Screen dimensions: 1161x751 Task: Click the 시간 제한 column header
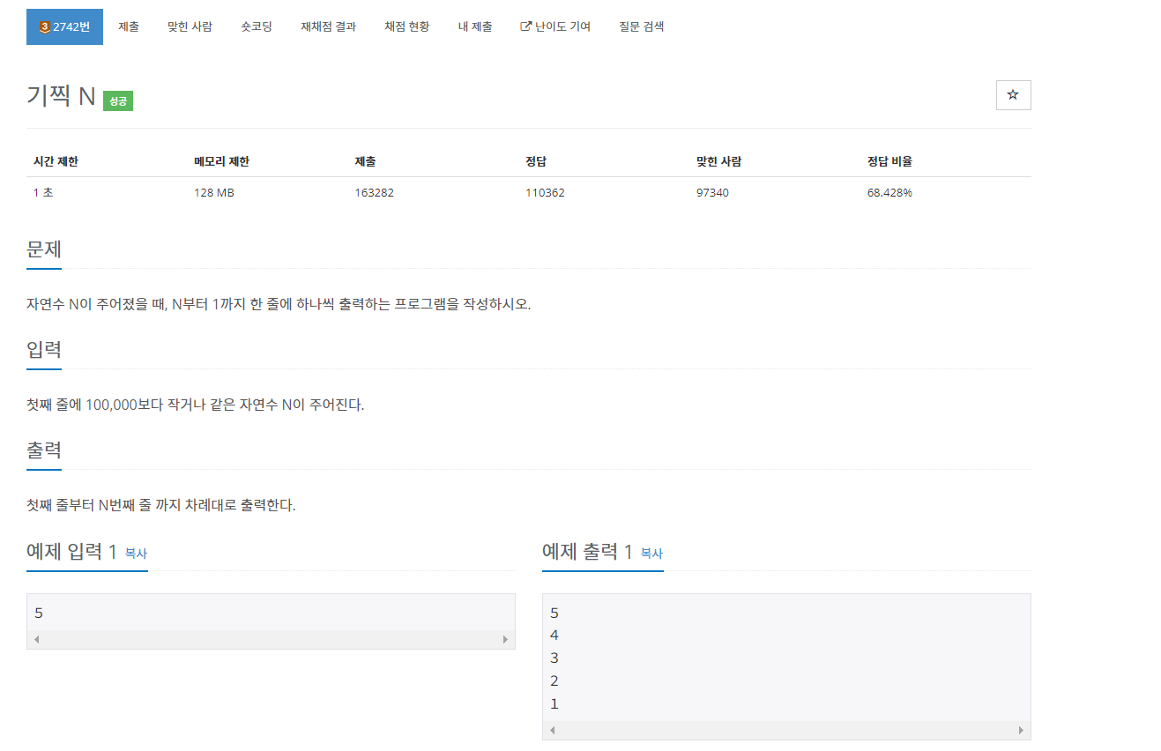click(56, 161)
